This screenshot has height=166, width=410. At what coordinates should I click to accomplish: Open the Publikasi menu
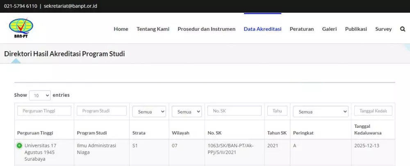(x=356, y=29)
